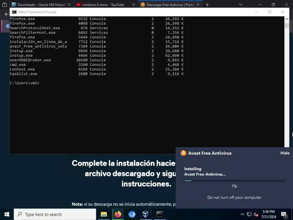Open network status tray icon
This screenshot has height=220, width=293.
[249, 214]
